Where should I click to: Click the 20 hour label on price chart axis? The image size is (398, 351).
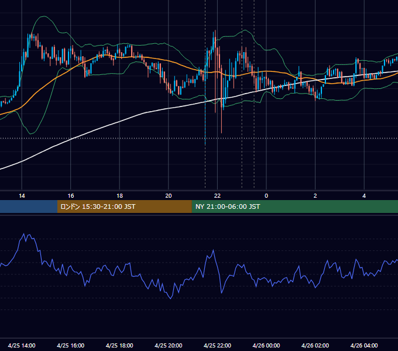(169, 196)
